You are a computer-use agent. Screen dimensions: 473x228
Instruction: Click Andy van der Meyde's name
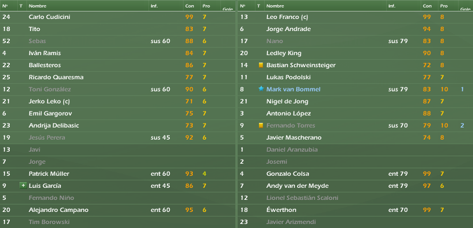click(x=297, y=186)
